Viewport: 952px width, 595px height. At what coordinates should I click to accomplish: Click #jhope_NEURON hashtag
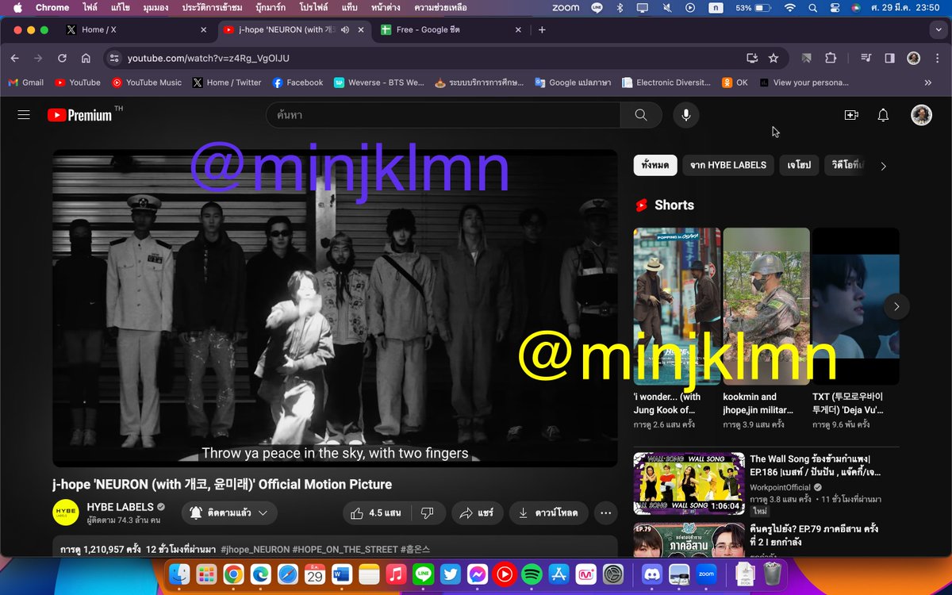(255, 549)
